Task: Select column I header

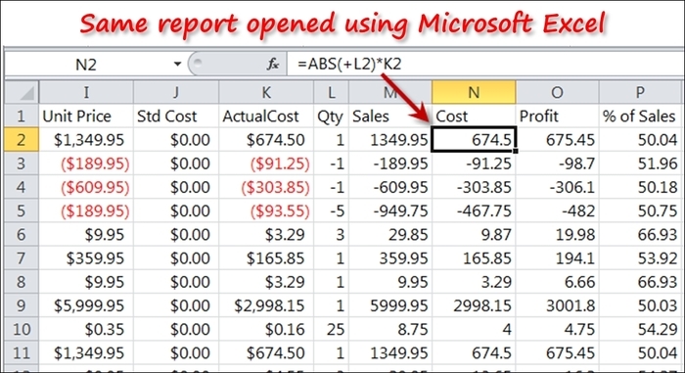Action: coord(86,92)
